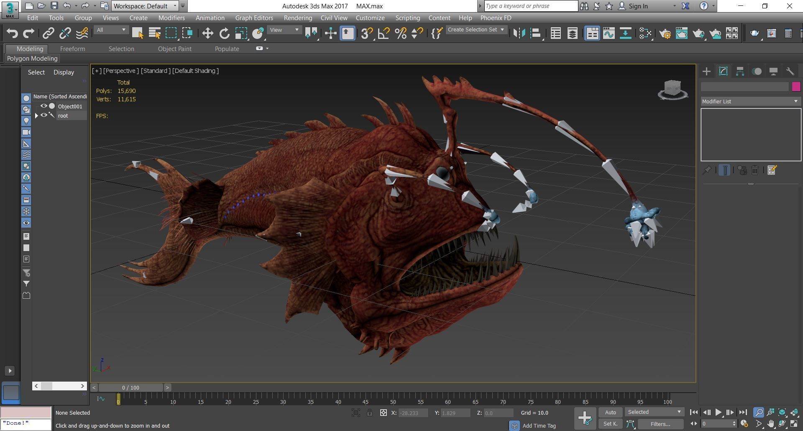Screen dimensions: 803x431
Task: Click the Remove Modifier trash icon
Action: point(755,170)
